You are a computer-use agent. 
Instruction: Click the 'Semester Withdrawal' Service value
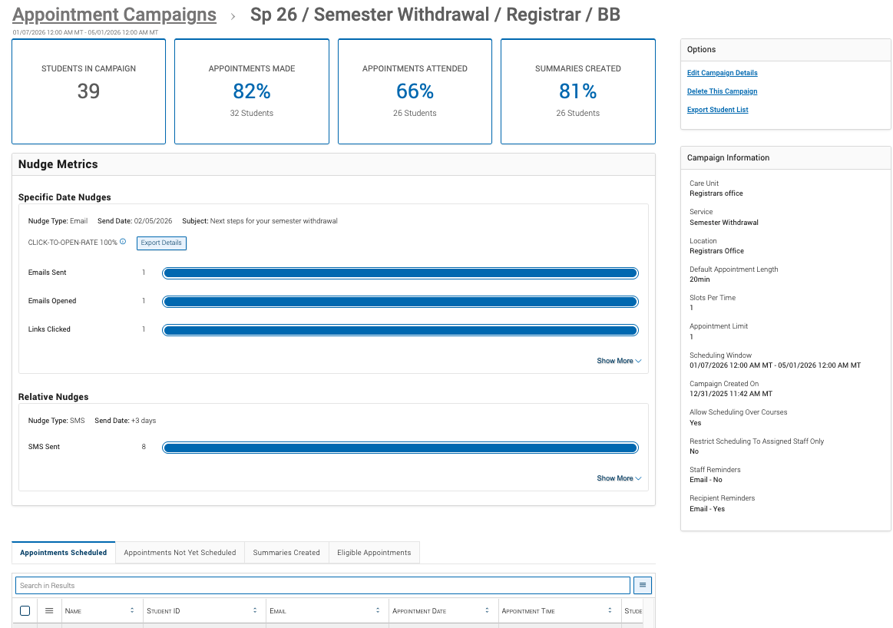pyautogui.click(x=724, y=223)
